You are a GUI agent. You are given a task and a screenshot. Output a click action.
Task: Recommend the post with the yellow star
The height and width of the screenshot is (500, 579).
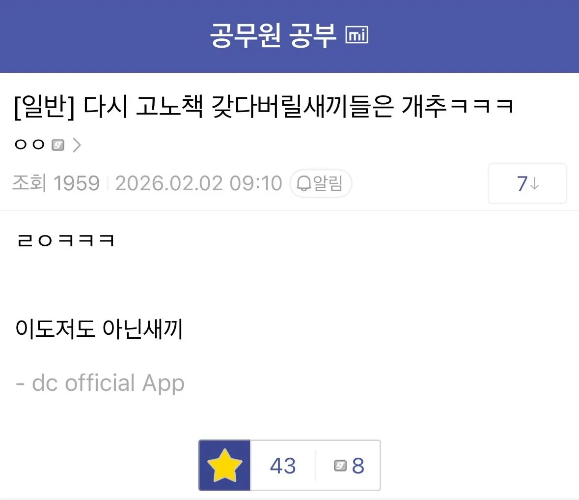coord(224,465)
